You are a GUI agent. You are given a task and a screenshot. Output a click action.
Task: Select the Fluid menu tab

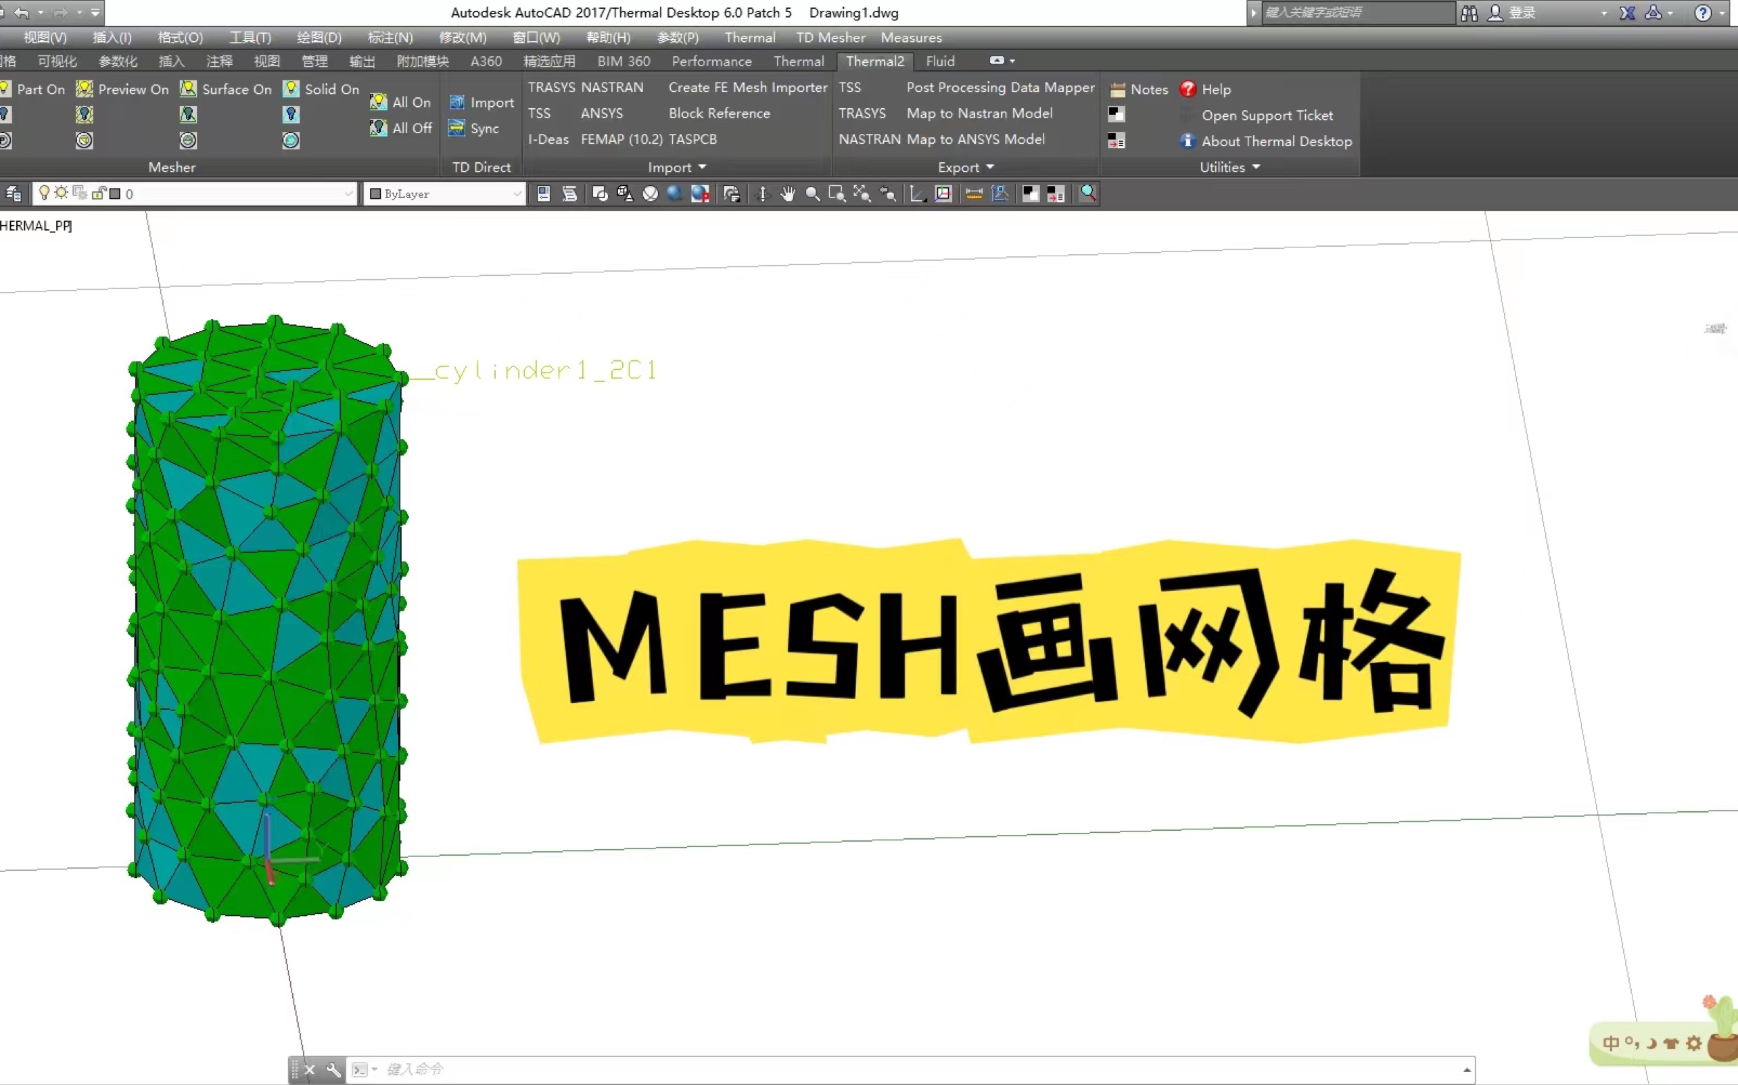point(940,60)
